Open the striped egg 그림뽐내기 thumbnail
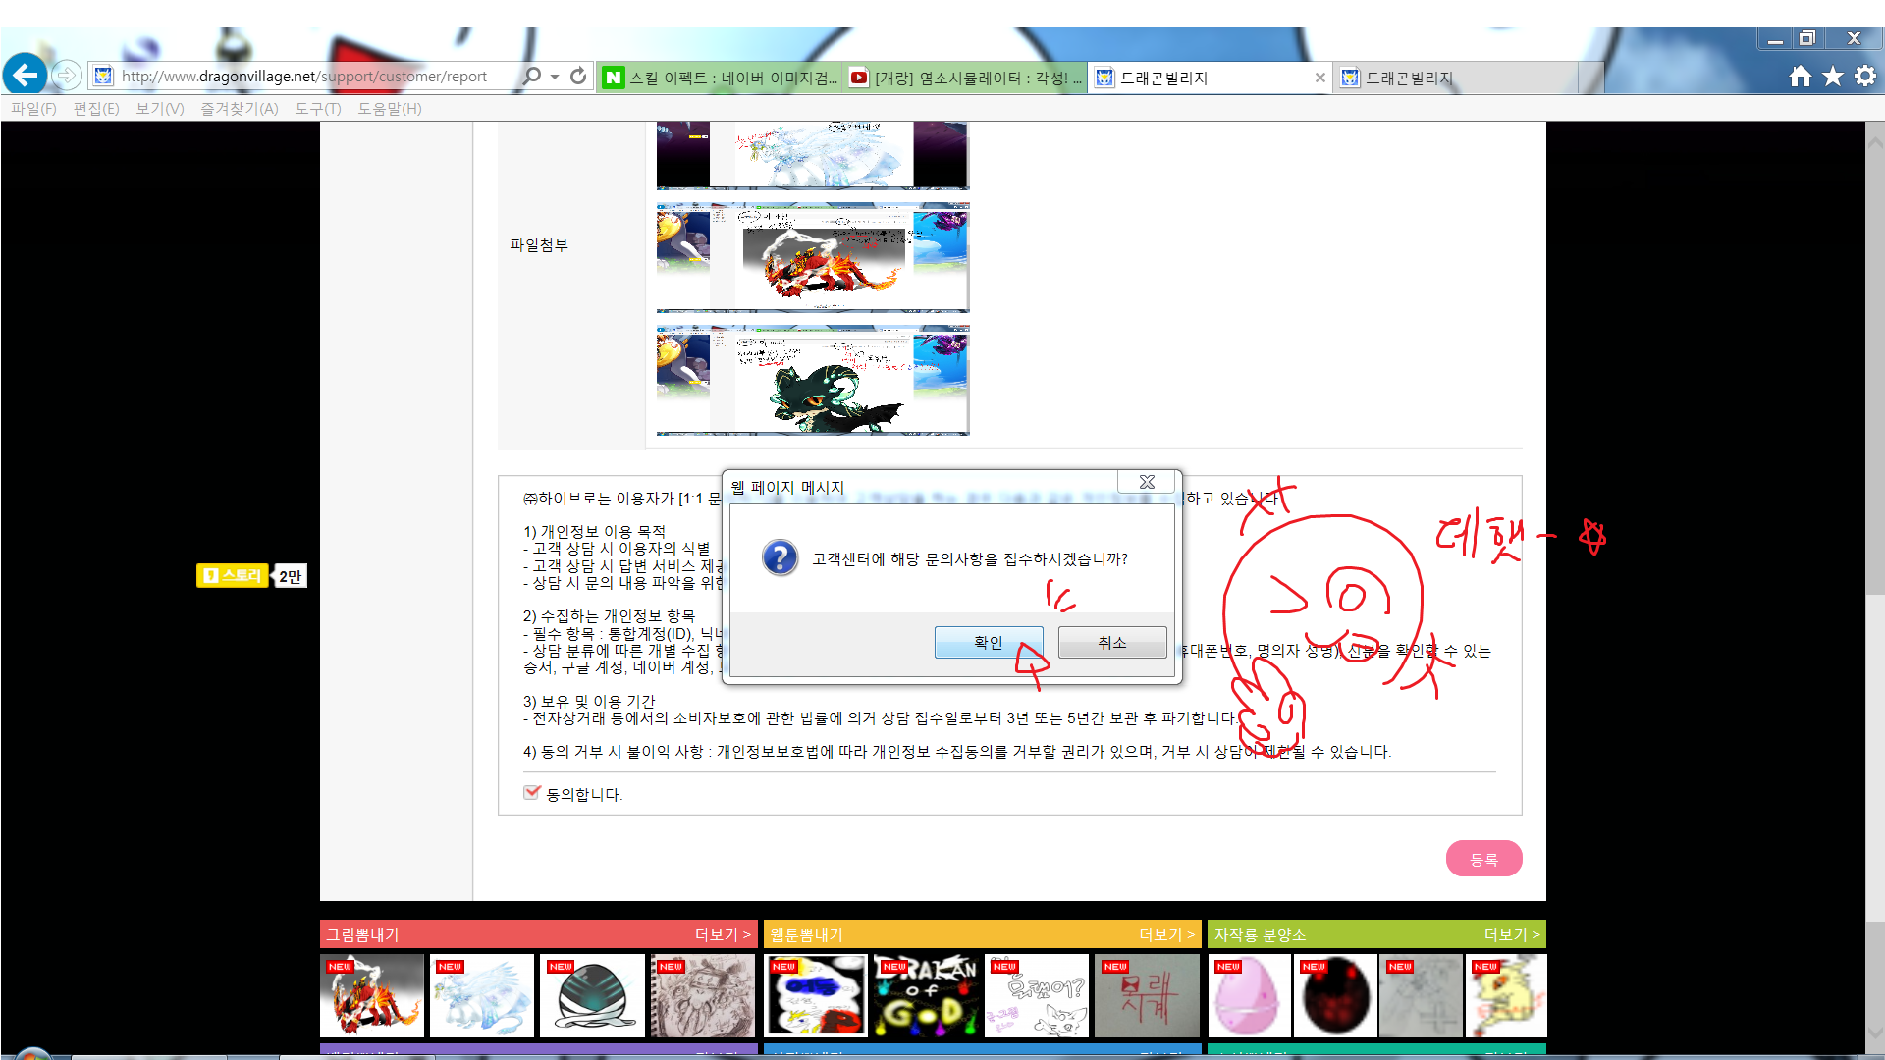This screenshot has width=1885, height=1060. point(592,995)
